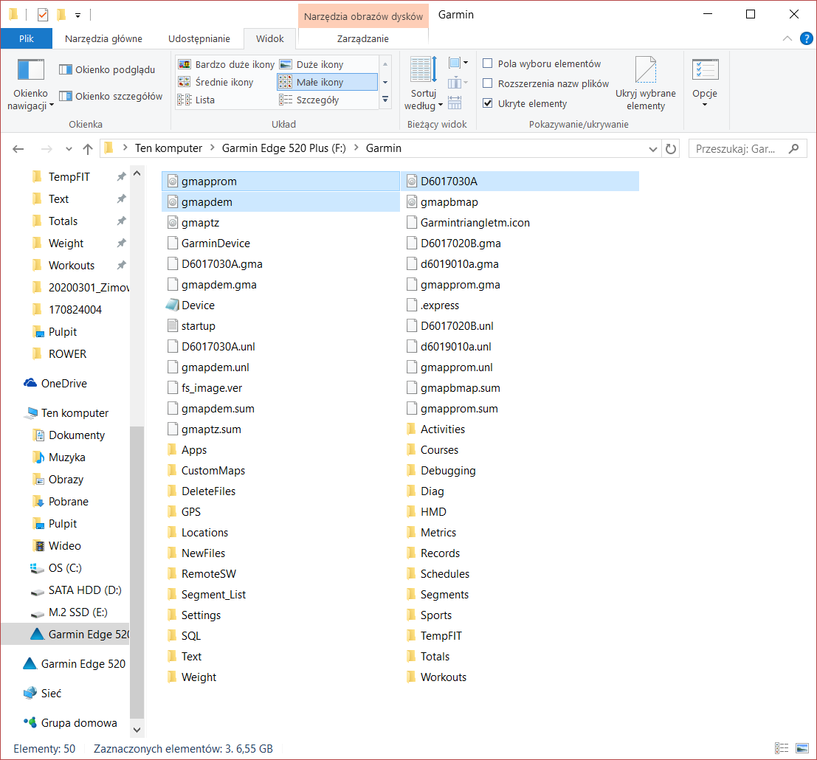Expand Garmin Edge 520 Plus breadcrumb chevron
Screen dimensions: 817x760
[356, 148]
